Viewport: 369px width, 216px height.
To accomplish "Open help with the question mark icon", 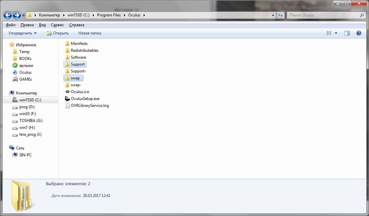I will click(x=359, y=33).
